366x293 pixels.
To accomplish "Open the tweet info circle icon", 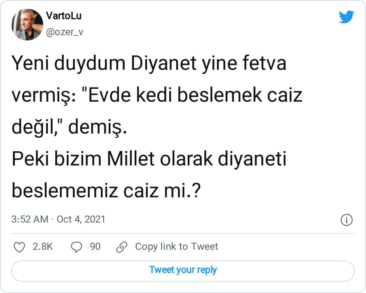I will (347, 220).
